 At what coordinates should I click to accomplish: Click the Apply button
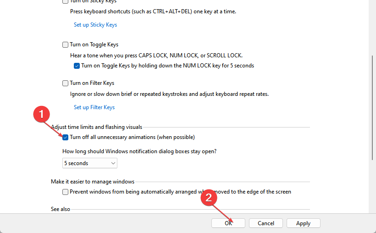tap(303, 223)
